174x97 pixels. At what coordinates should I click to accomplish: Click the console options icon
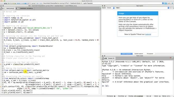pos(173,58)
